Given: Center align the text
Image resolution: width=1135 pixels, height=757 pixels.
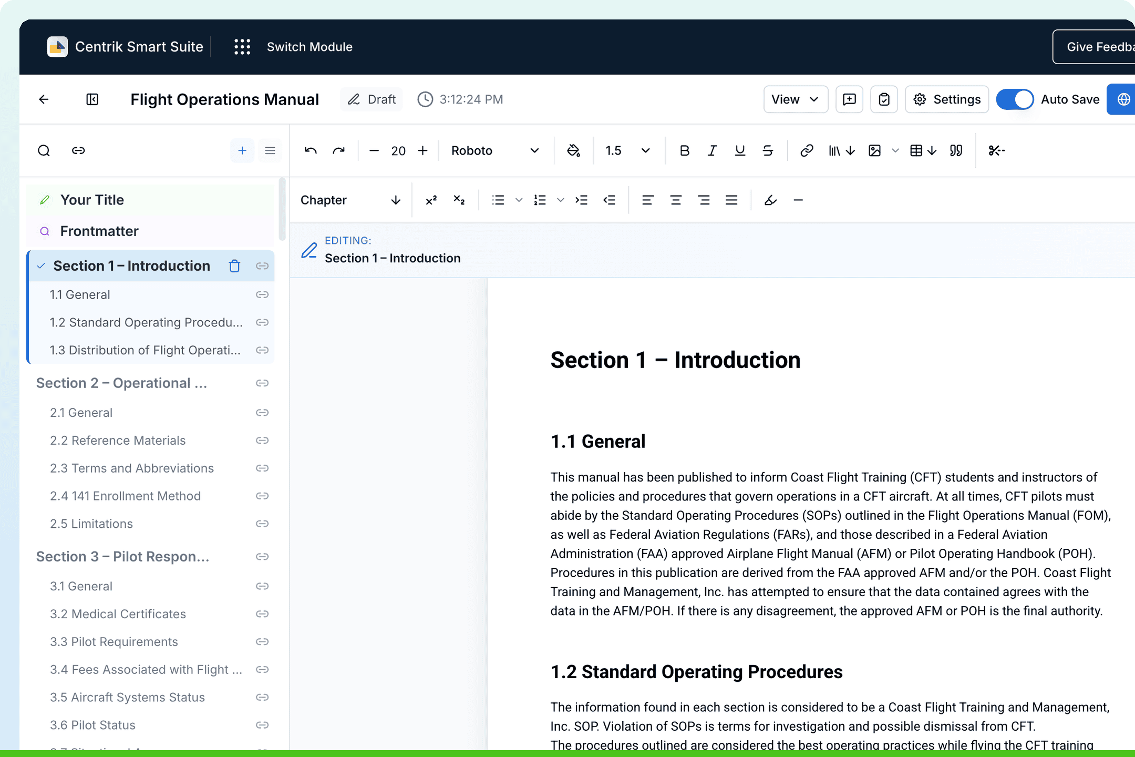Looking at the screenshot, I should 676,200.
